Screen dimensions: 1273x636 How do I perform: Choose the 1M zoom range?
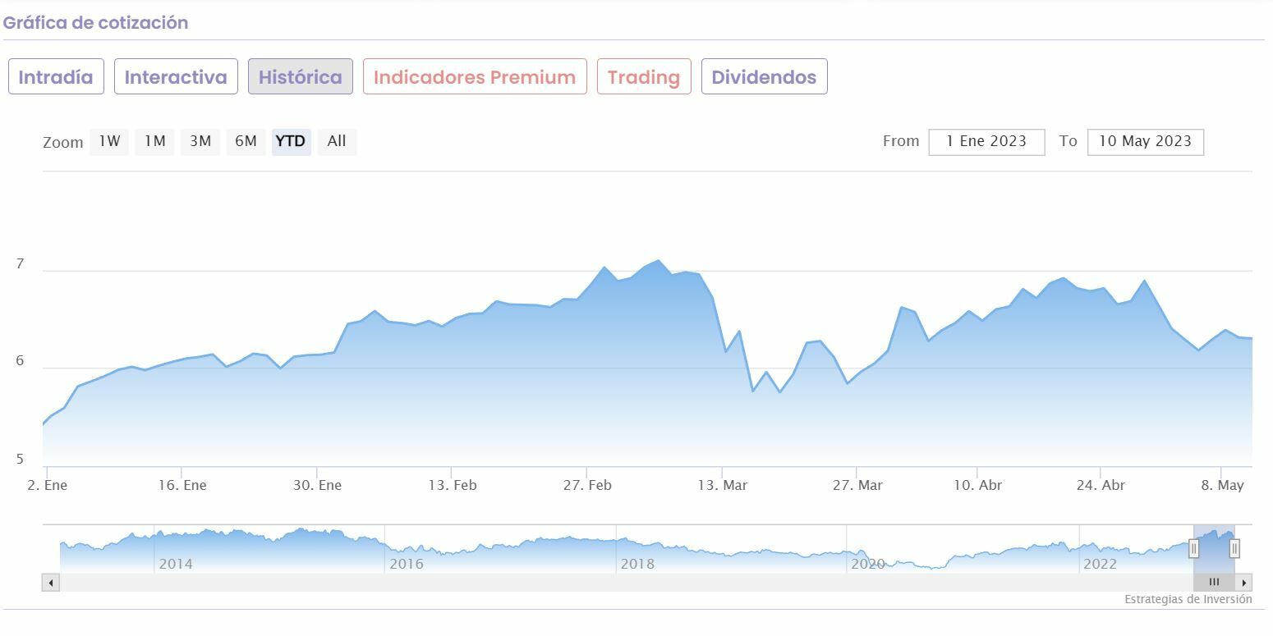coord(154,141)
